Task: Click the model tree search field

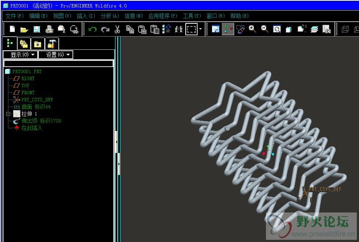Action: coord(58,63)
